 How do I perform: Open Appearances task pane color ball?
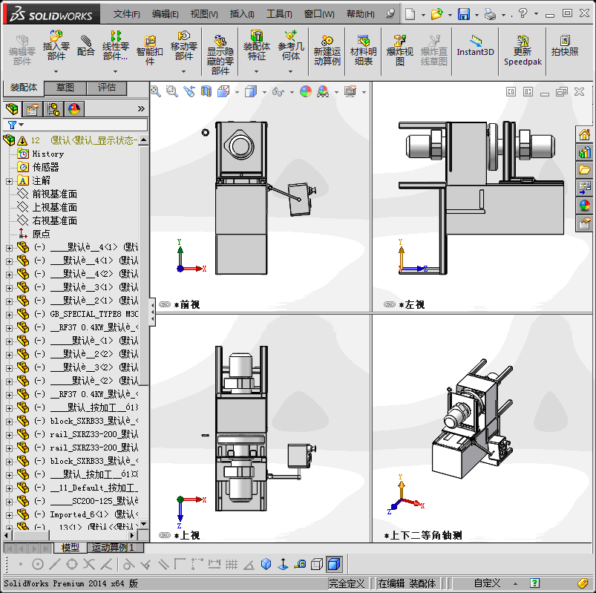584,206
